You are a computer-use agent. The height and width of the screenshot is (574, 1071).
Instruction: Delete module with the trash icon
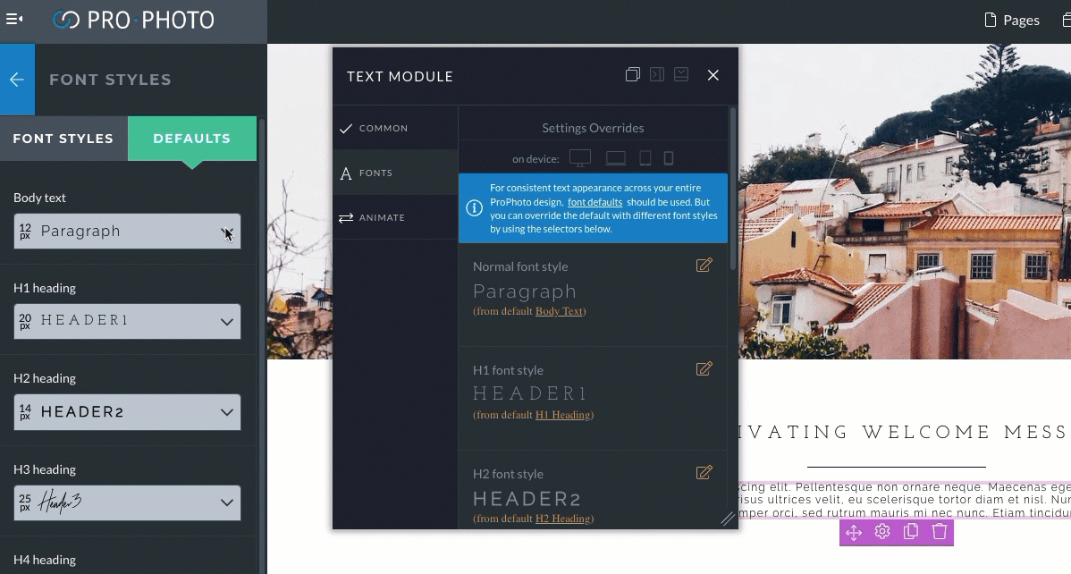(x=940, y=532)
